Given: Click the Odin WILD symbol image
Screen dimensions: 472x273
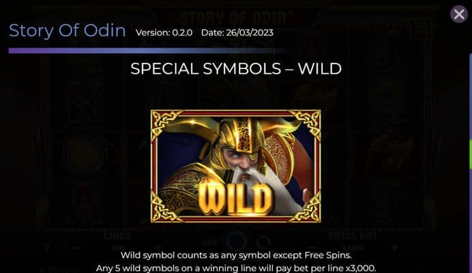Looking at the screenshot, I should [236, 167].
